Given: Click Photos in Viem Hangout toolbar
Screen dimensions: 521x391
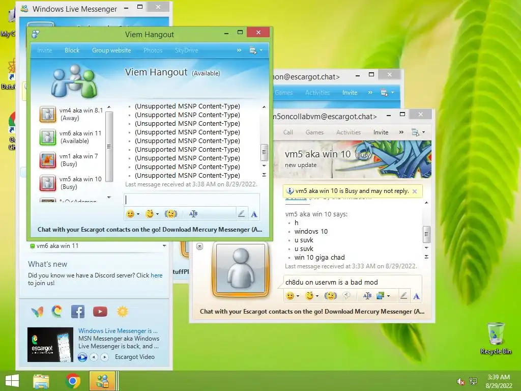Looking at the screenshot, I should (x=153, y=50).
